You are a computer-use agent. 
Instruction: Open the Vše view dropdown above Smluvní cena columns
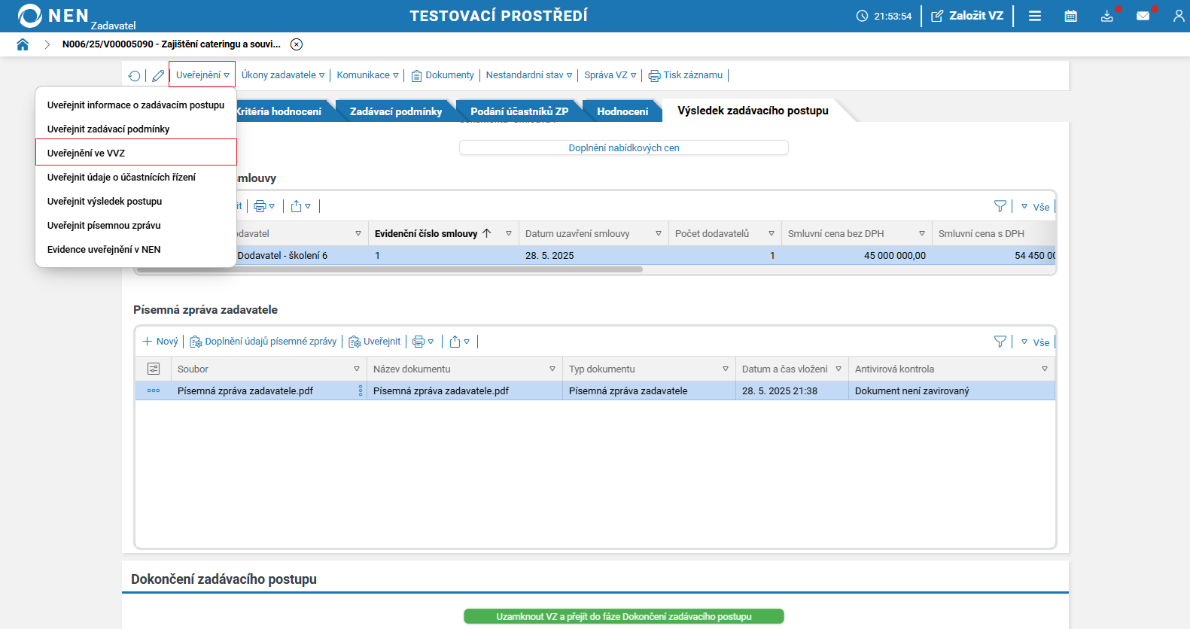[1036, 207]
